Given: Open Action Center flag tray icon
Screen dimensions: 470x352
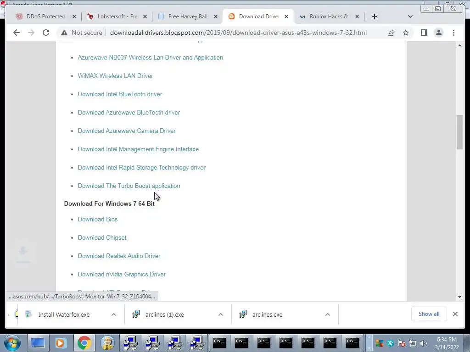Looking at the screenshot, I should click(402, 343).
